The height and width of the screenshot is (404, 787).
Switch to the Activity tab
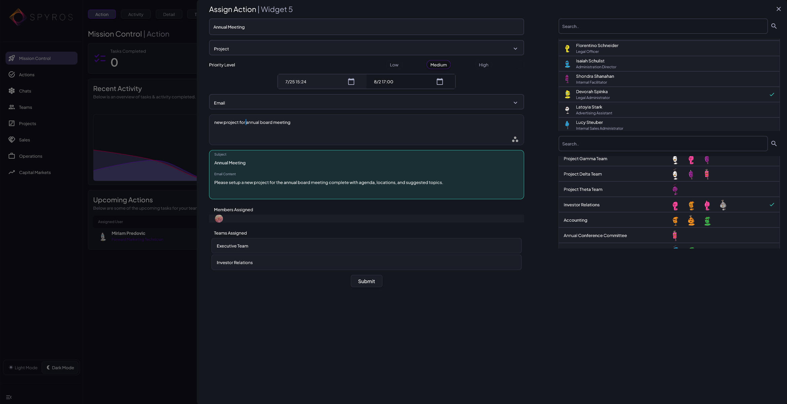136,14
